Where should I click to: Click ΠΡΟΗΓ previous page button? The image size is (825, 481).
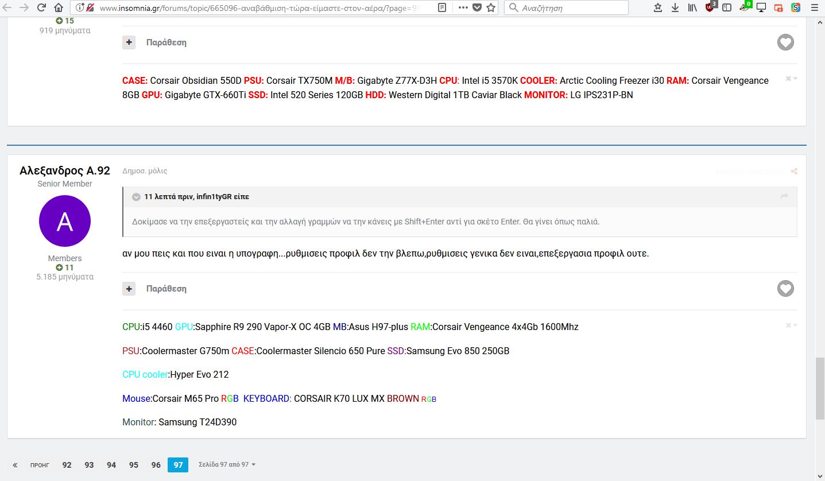coord(40,465)
